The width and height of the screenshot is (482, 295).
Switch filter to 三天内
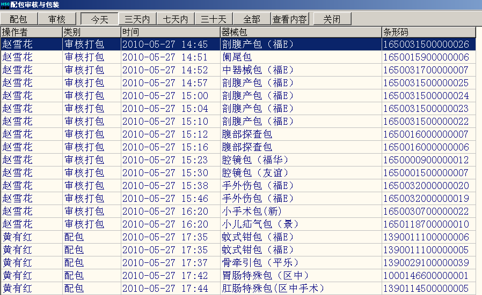[137, 19]
